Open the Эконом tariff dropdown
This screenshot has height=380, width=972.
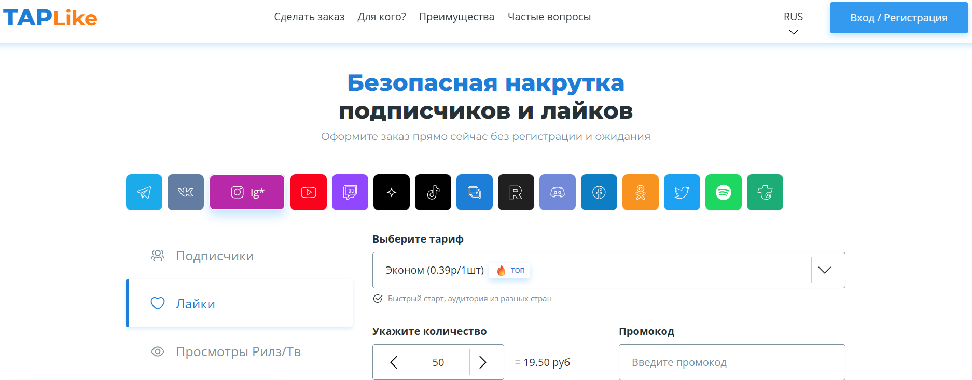tap(608, 270)
